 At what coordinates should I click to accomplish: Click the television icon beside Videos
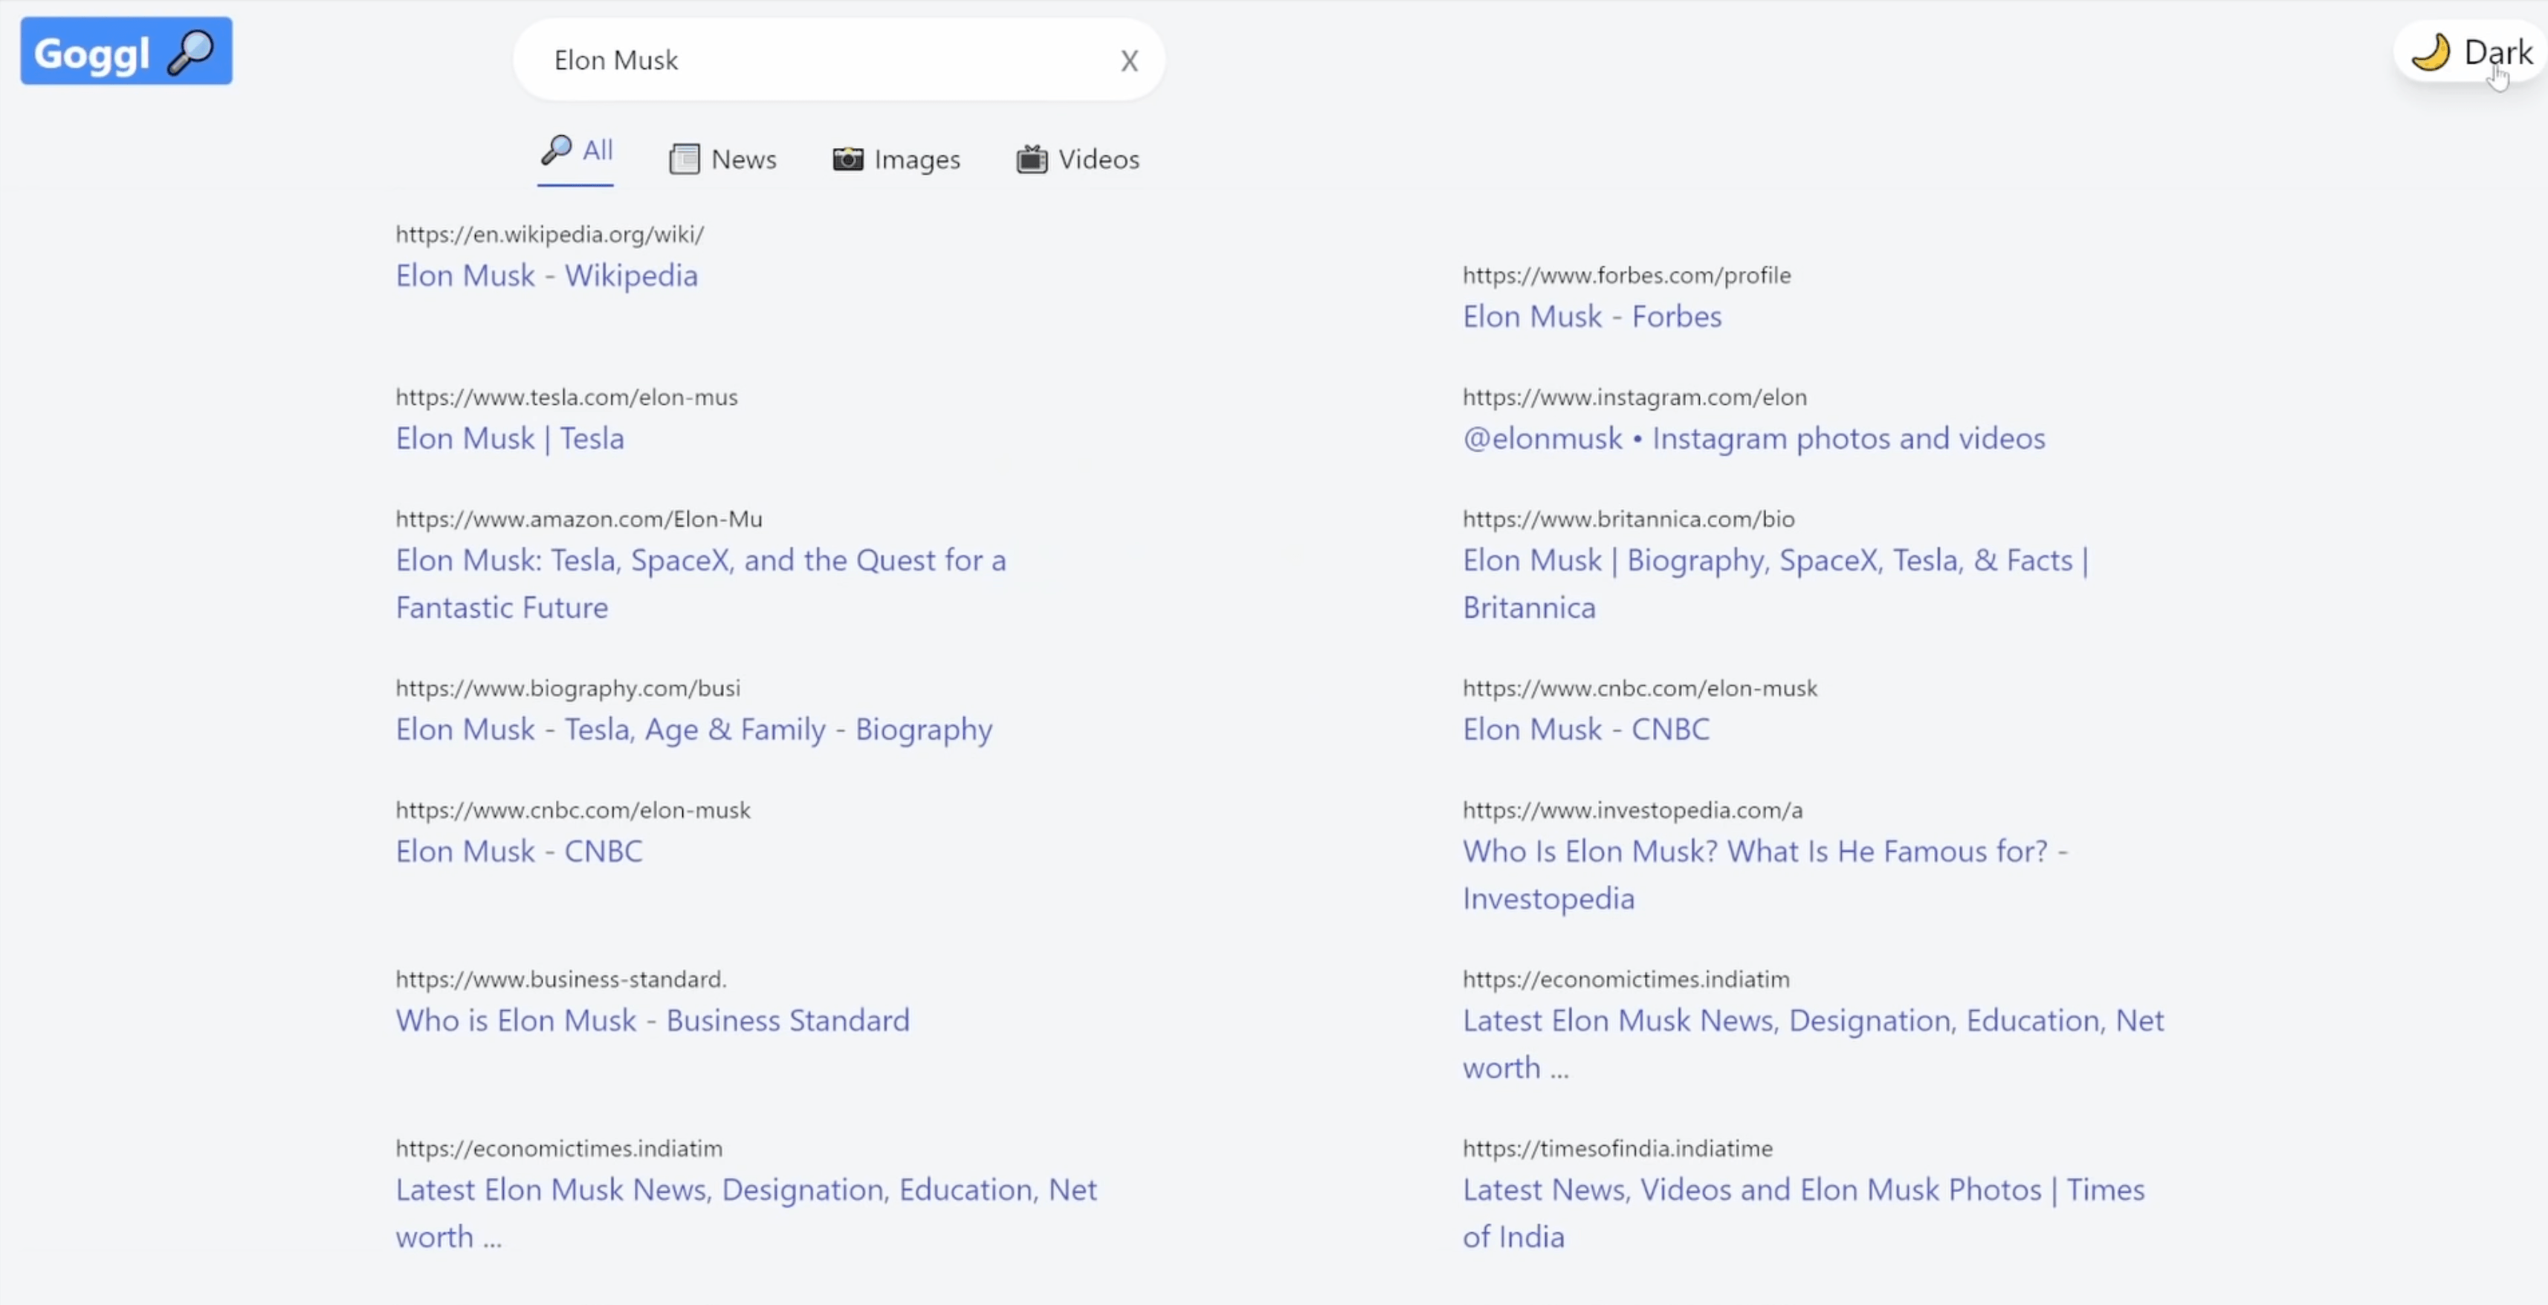(x=1032, y=159)
